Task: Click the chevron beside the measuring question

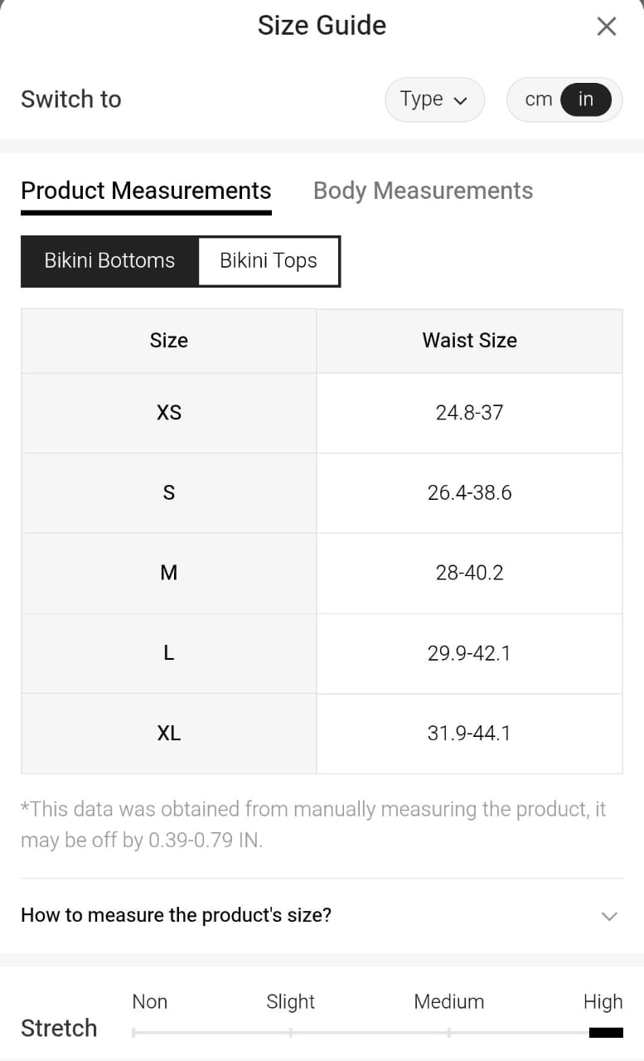Action: click(609, 916)
